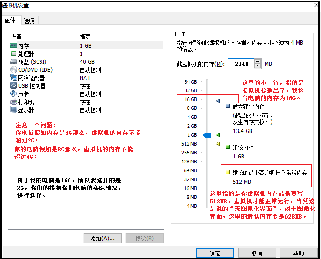Screen dimensions: 321x259
Task: Select the 网络适配器 row label
Action: (x=31, y=78)
